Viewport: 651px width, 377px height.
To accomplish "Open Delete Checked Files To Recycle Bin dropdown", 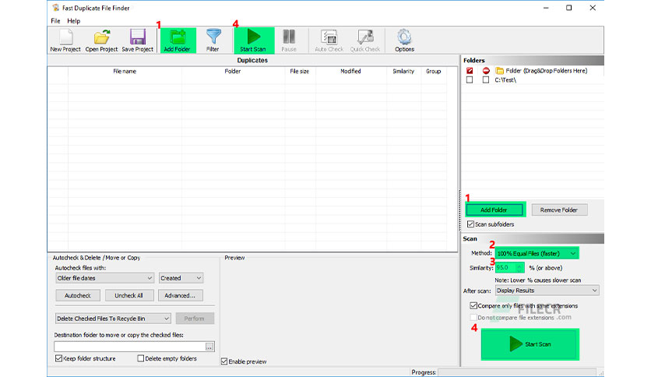I will (x=113, y=319).
